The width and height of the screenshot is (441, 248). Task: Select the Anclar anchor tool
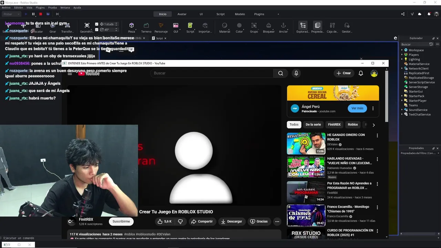point(283,28)
